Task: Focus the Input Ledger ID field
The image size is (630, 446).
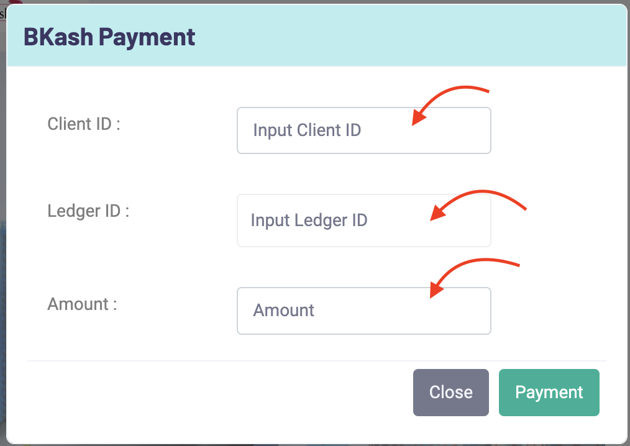Action: (363, 221)
